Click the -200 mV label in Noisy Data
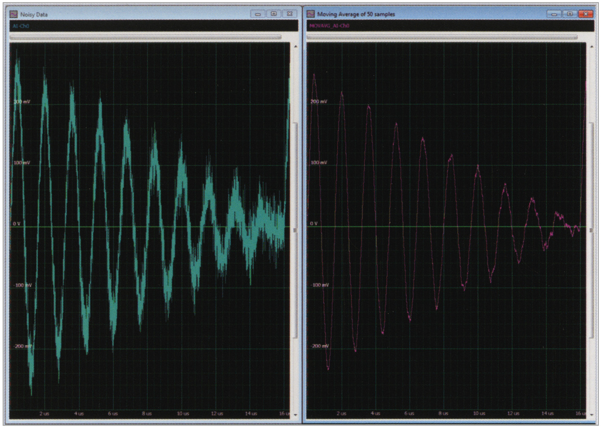This screenshot has width=601, height=428. 23,346
